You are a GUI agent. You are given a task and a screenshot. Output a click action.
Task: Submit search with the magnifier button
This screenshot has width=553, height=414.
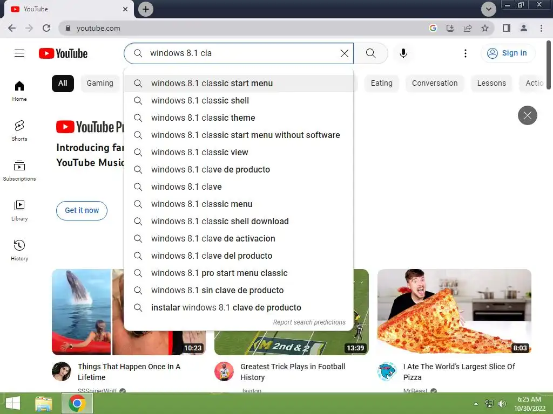click(370, 53)
